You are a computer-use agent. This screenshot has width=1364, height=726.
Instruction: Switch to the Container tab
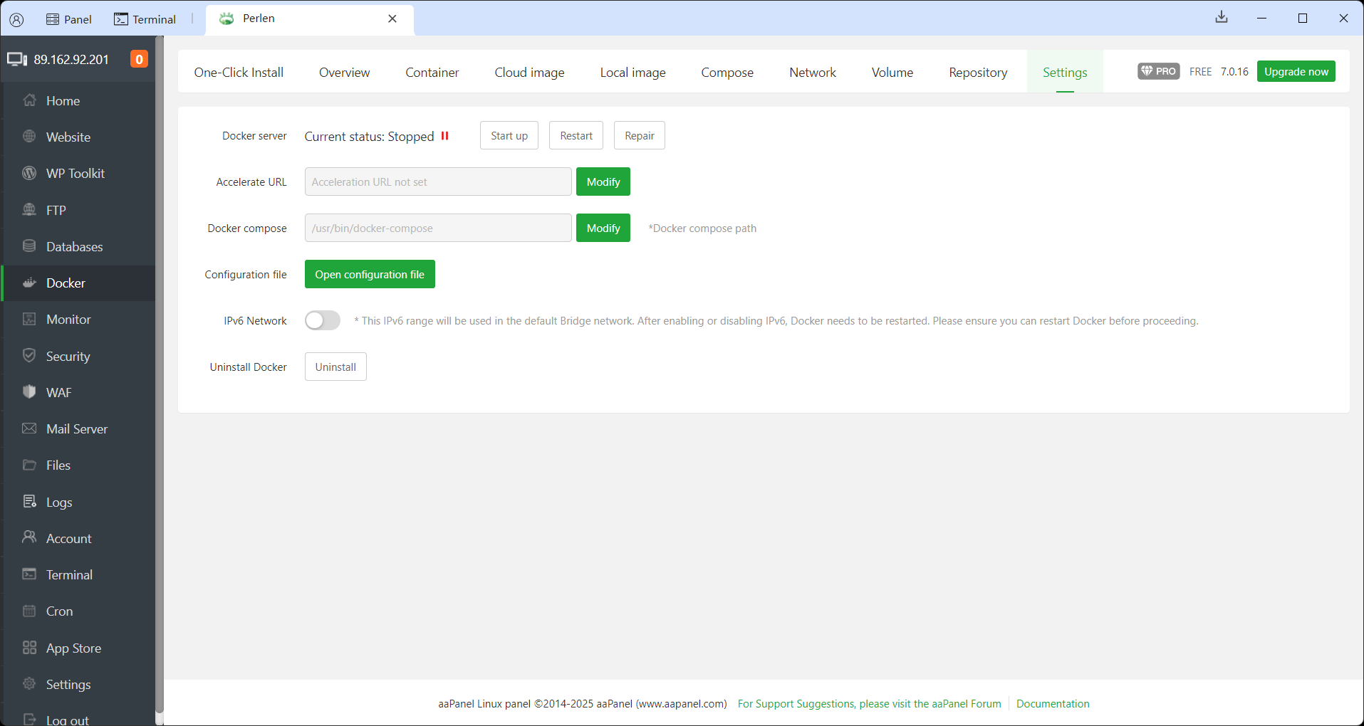click(432, 73)
